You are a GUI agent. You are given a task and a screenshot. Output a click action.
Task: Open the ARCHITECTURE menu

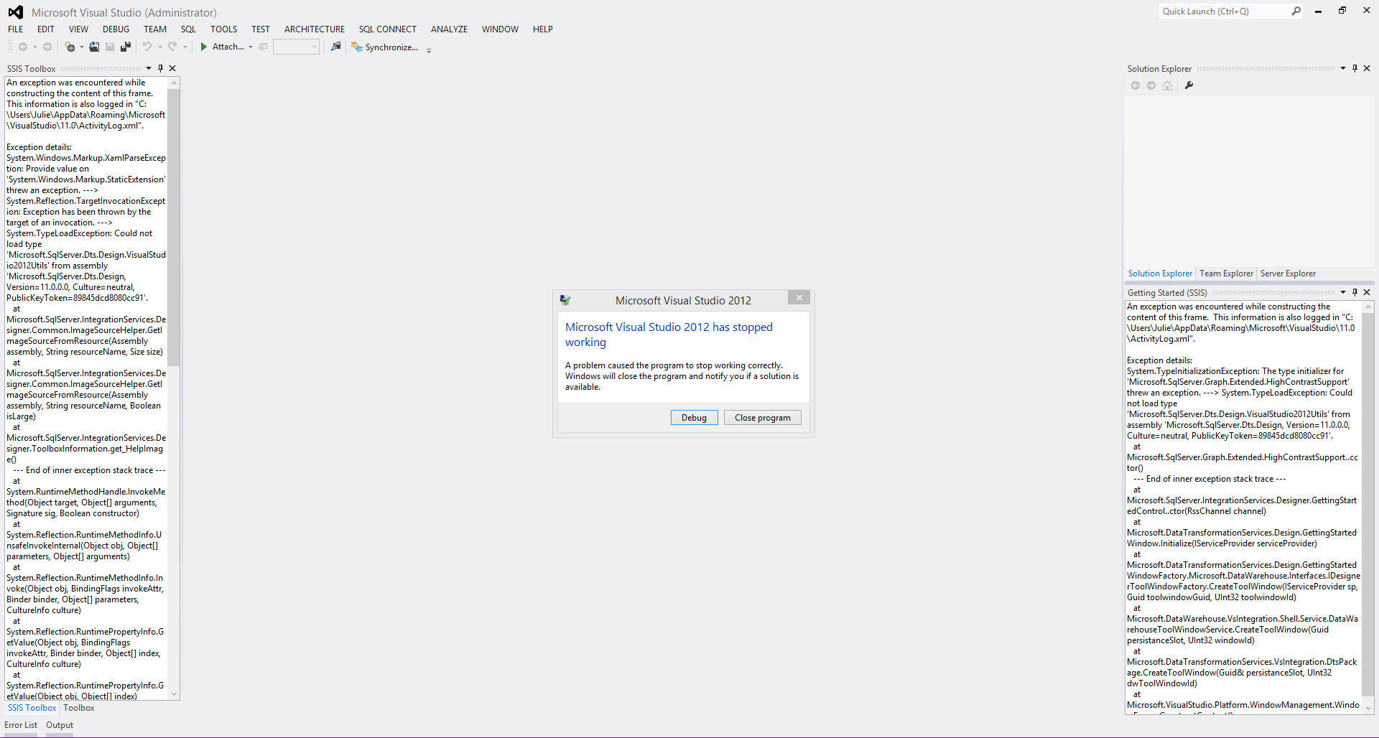(315, 29)
